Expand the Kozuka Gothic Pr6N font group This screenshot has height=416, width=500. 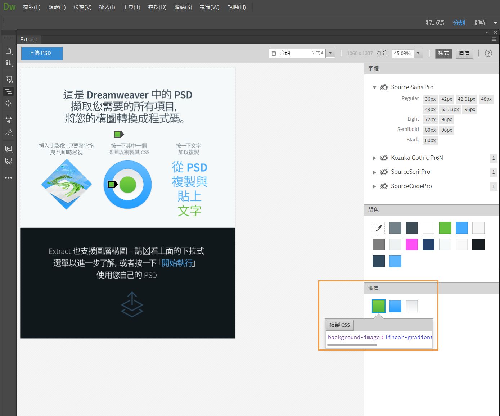[374, 158]
